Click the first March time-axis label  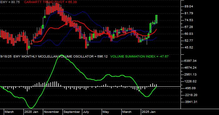pos(9,112)
